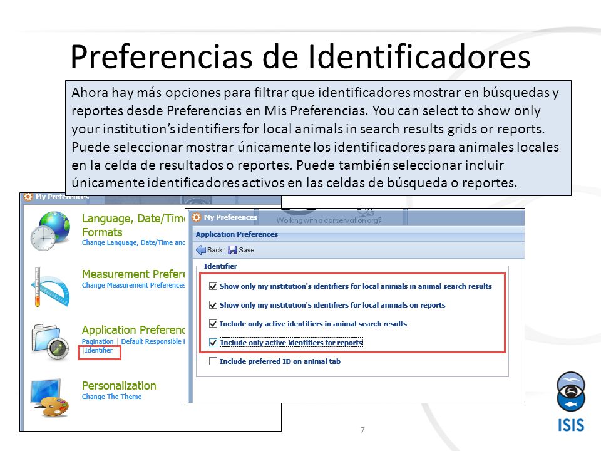Viewport: 601px width, 451px height.
Task: Open the Default Responsible link
Action: coord(153,341)
